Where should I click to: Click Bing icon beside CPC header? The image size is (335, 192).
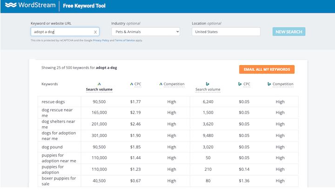pos(240,84)
